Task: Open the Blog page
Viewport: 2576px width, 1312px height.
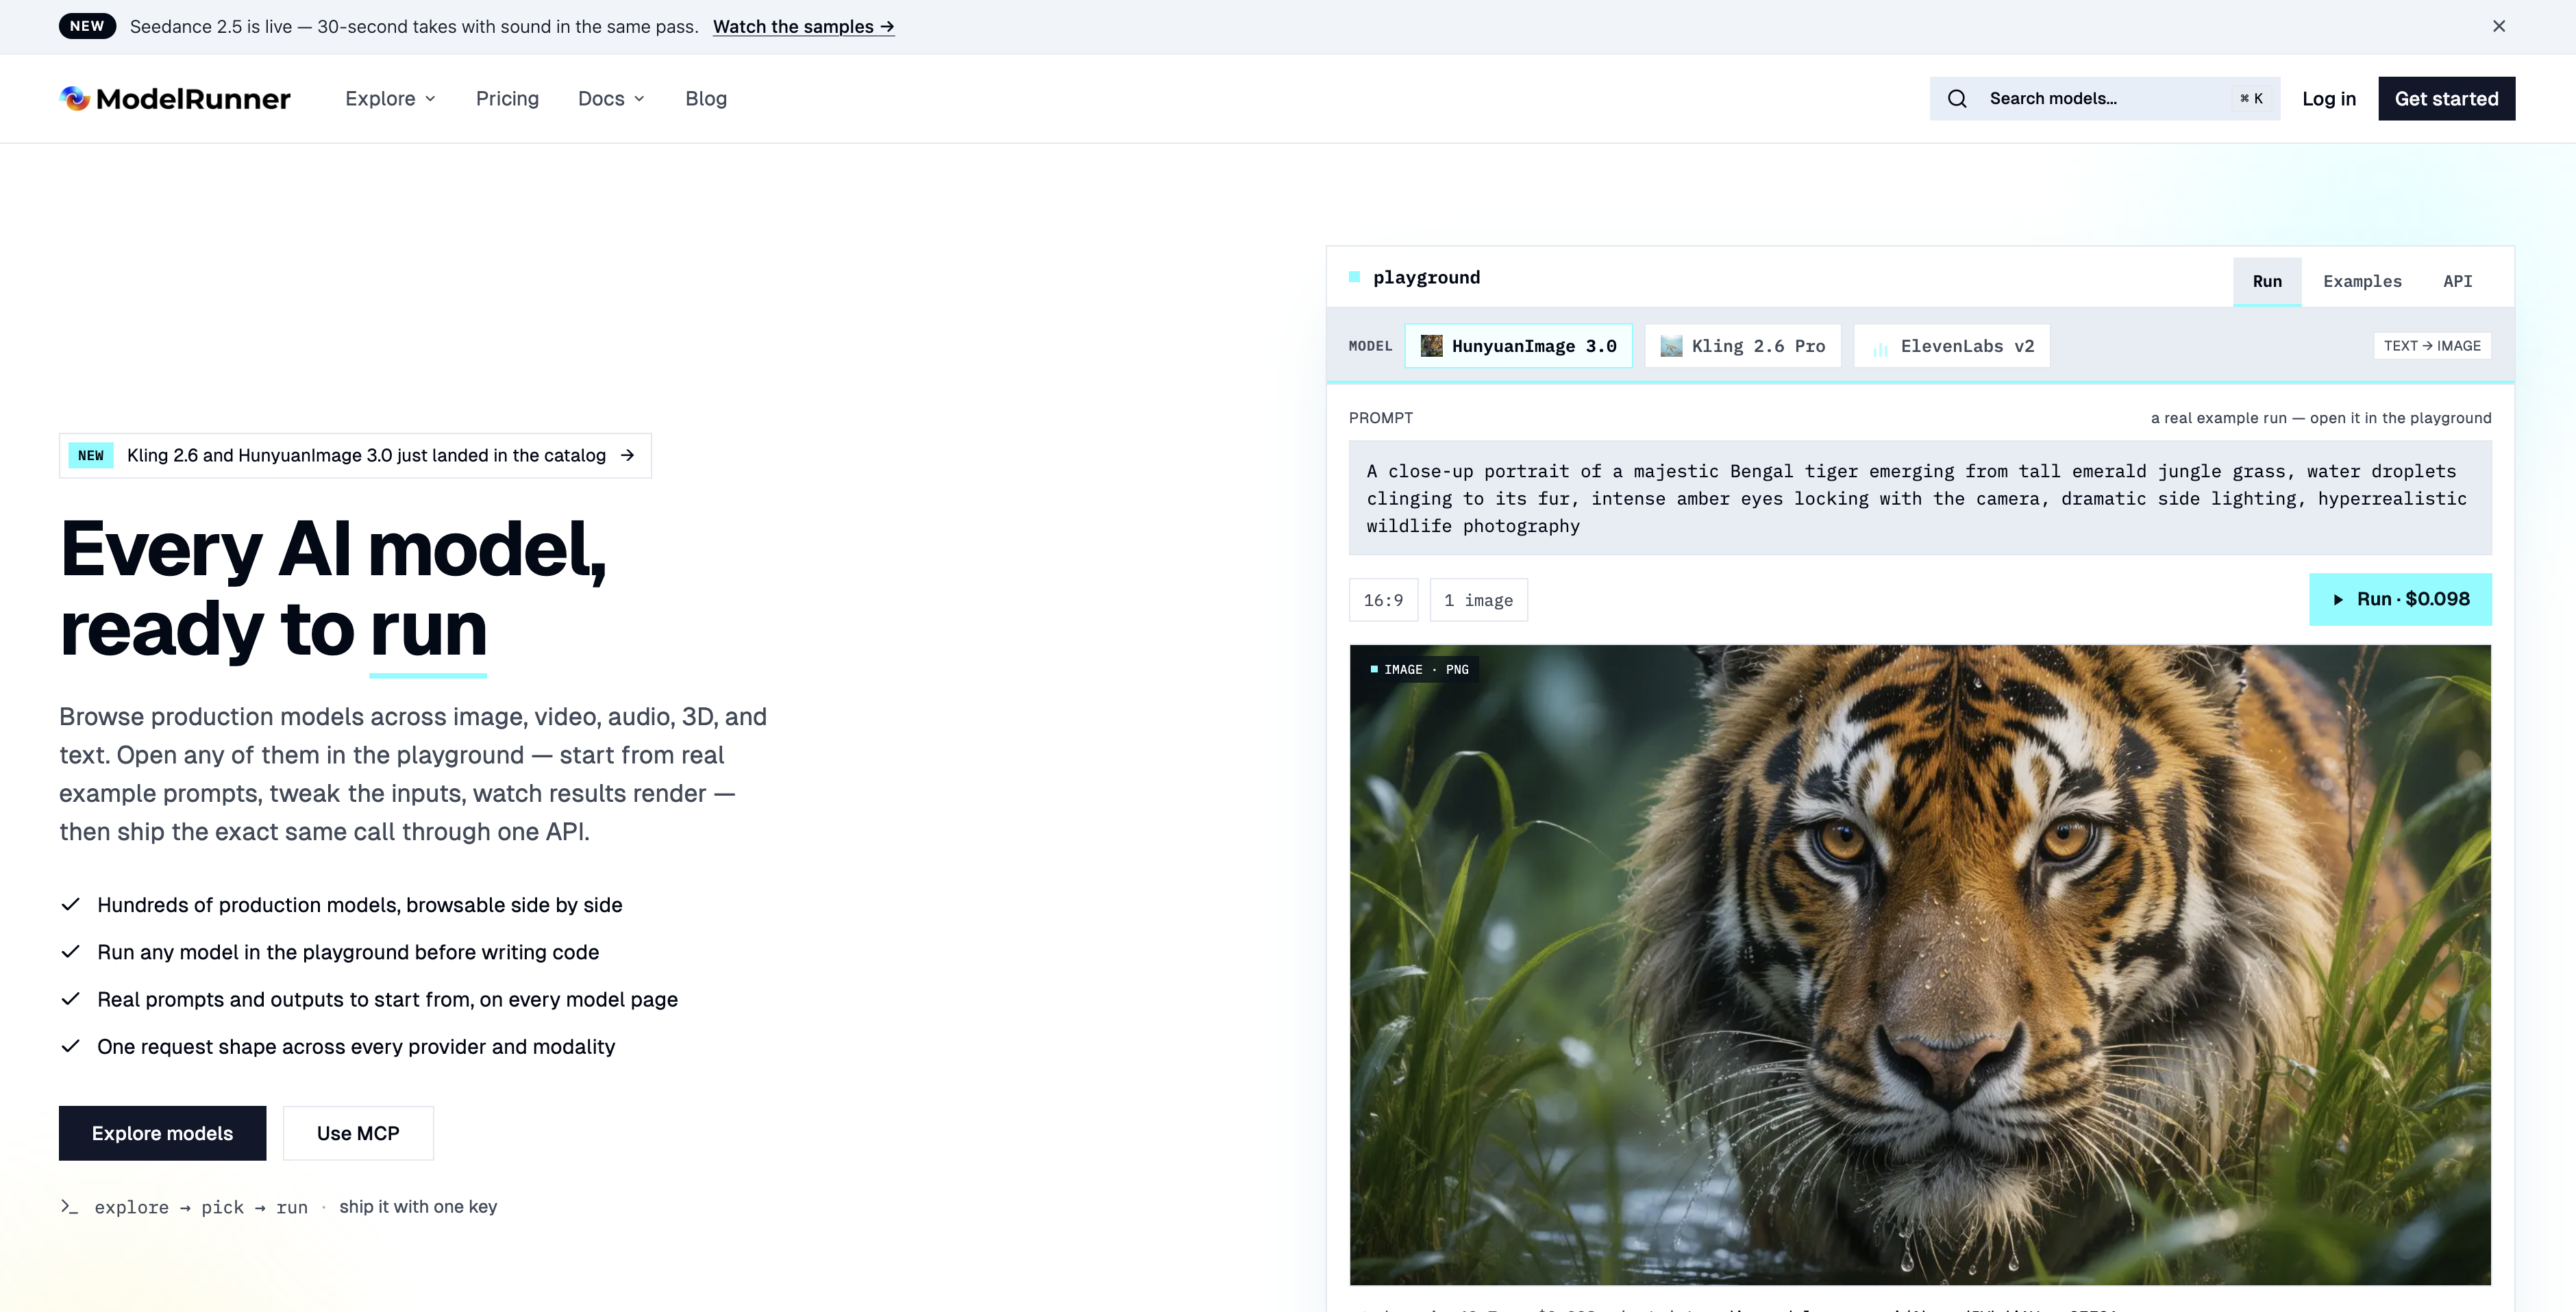Action: coord(706,98)
